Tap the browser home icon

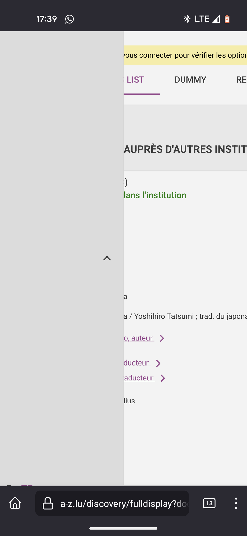pos(15,503)
